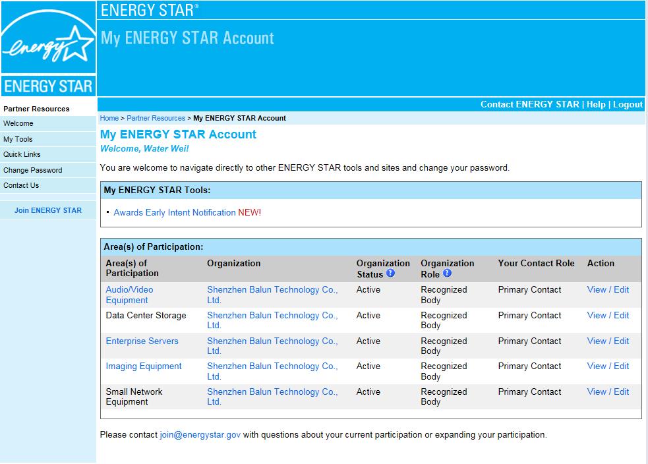Click the Partner Resources sidebar heading
Screen dimensions: 648x464
(36, 109)
